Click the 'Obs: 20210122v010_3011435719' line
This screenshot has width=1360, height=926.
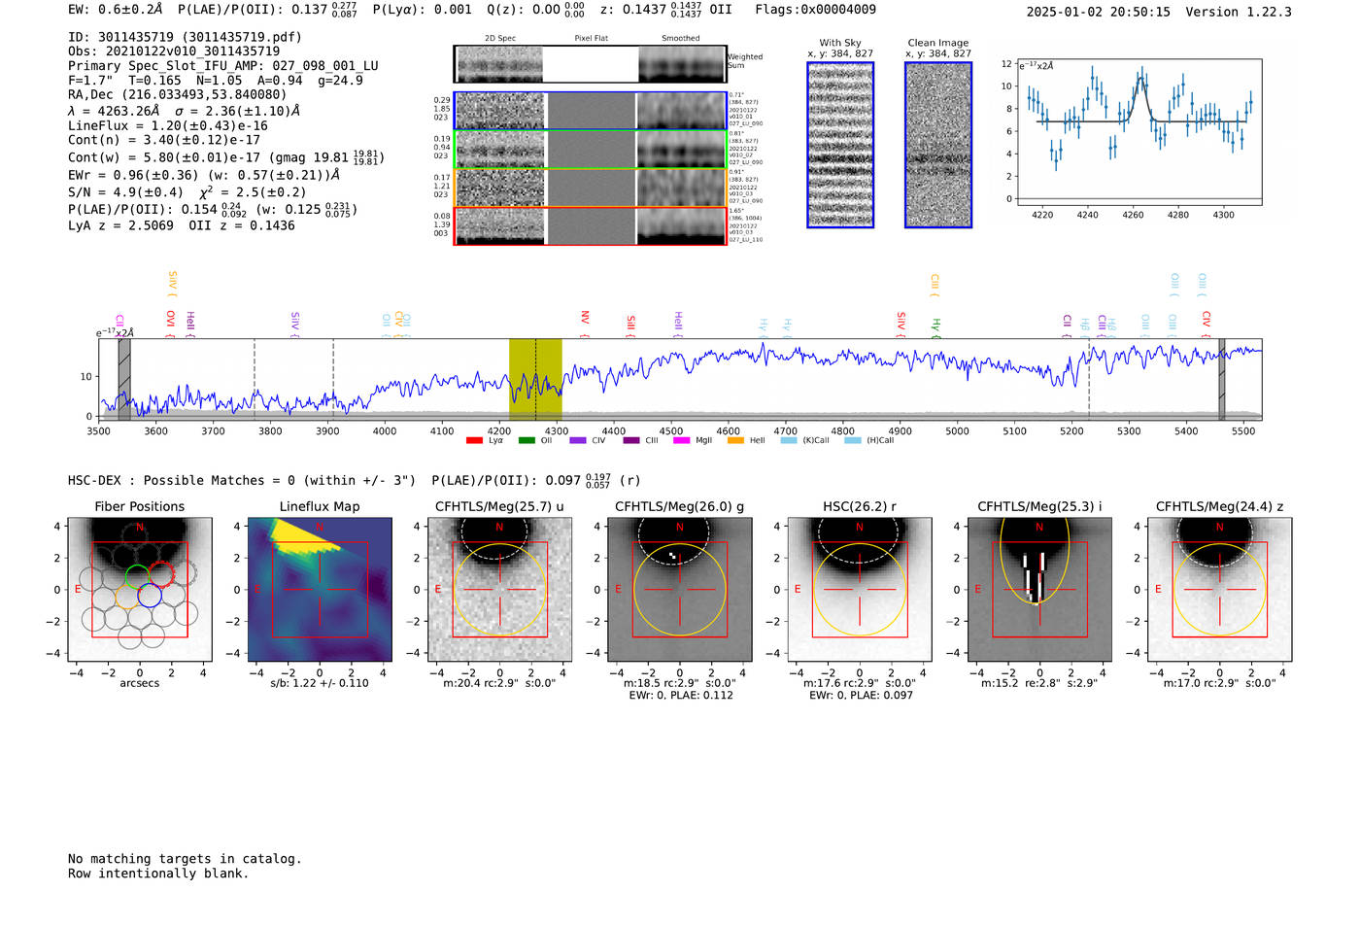pos(174,51)
